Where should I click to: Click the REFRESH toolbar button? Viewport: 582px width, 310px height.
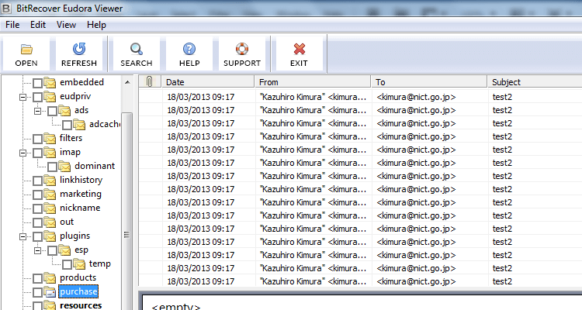pos(78,53)
